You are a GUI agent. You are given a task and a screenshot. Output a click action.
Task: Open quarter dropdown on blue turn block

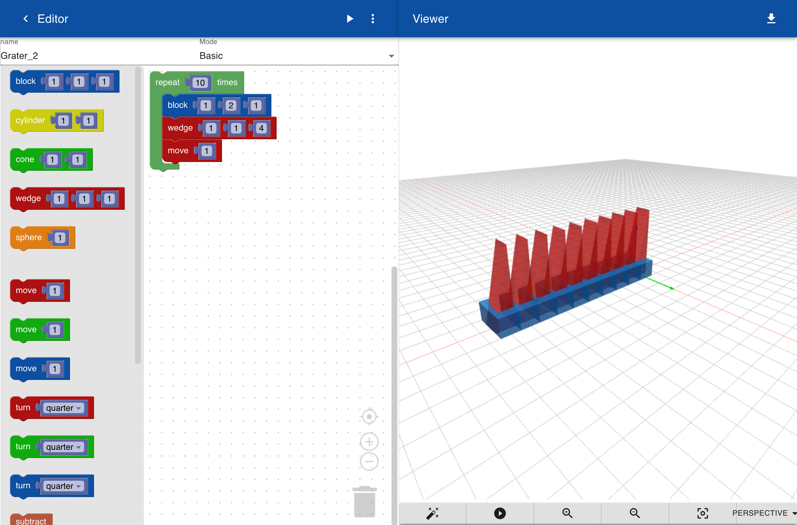tap(63, 486)
